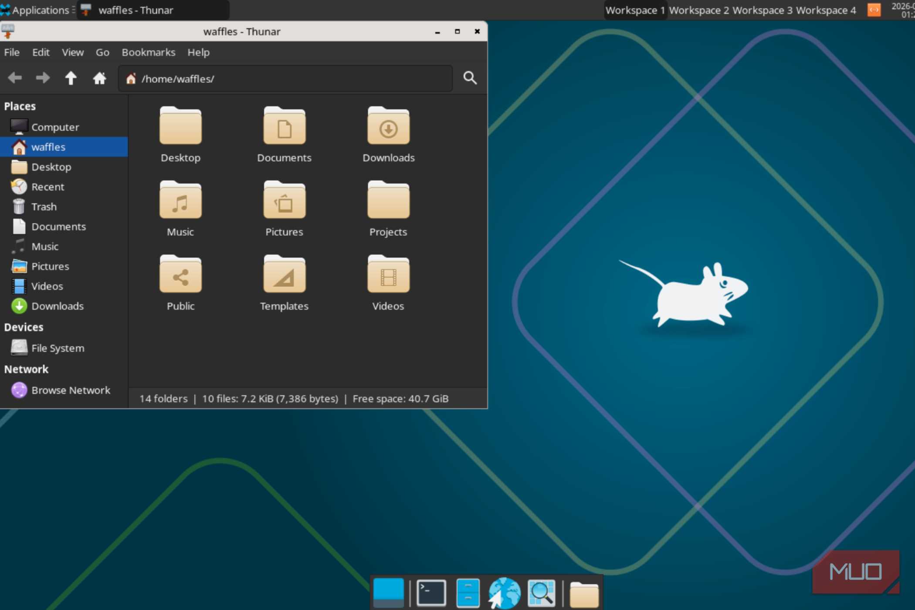Open Music from the Places sidebar
Screen dimensions: 915x610
[x=64, y=246]
